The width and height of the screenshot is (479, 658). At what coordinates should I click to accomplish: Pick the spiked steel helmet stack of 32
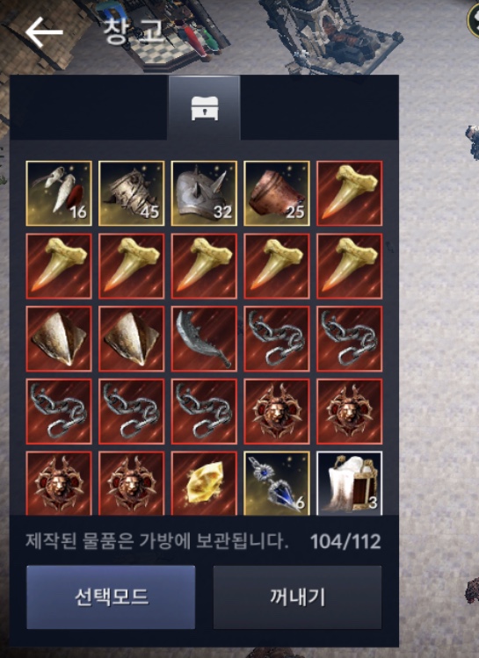pos(204,193)
